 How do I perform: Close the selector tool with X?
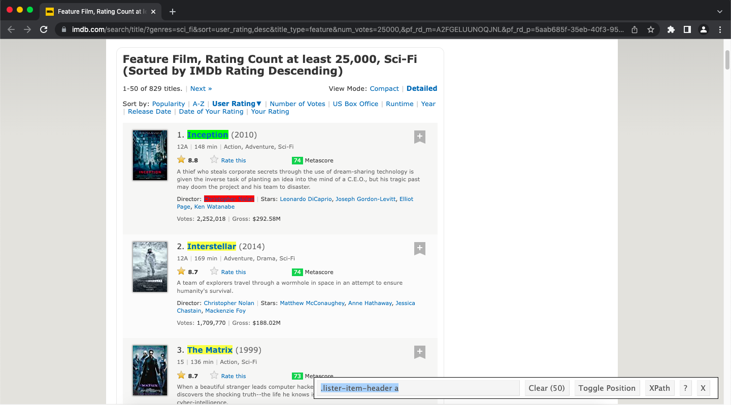(x=703, y=388)
